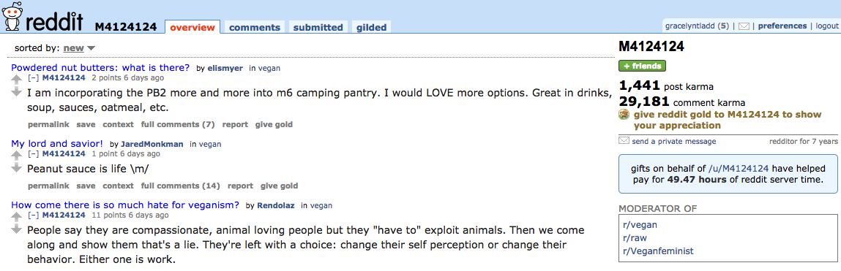Open the preferences link in header
The width and height of the screenshot is (841, 271).
782,26
